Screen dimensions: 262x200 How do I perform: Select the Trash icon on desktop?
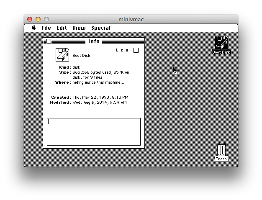pyautogui.click(x=221, y=149)
